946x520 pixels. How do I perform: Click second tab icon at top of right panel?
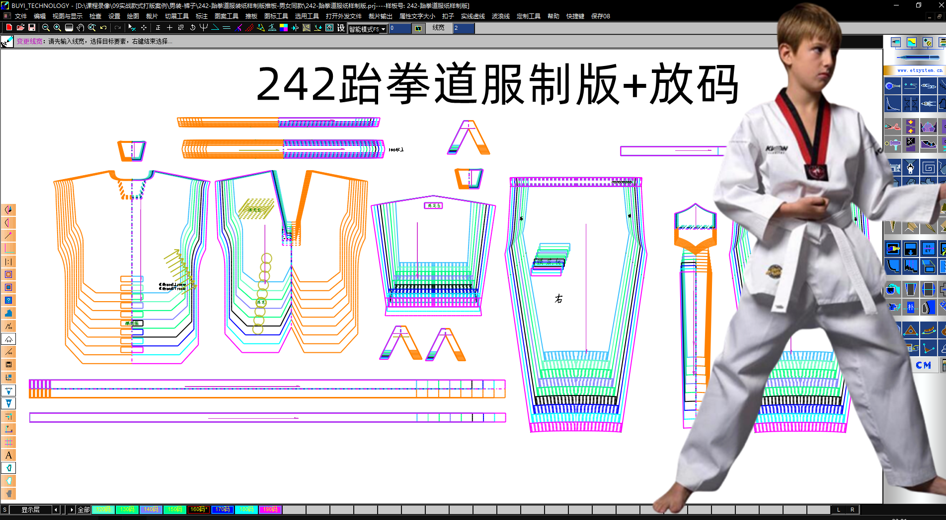tap(912, 42)
